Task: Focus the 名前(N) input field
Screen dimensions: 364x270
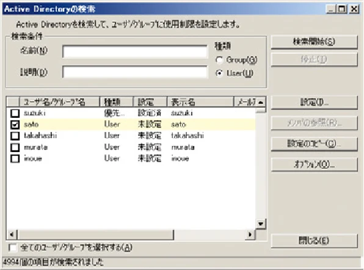Action: click(x=135, y=51)
